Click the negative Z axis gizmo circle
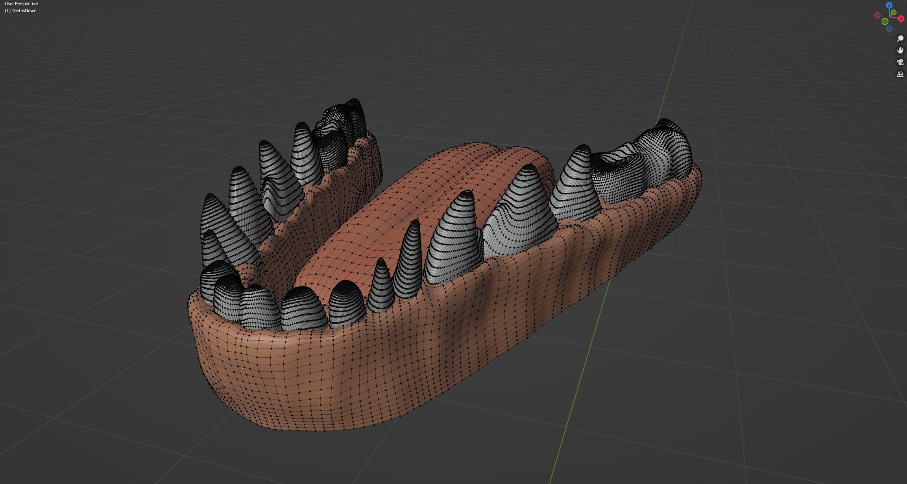This screenshot has width=907, height=484. tap(889, 29)
